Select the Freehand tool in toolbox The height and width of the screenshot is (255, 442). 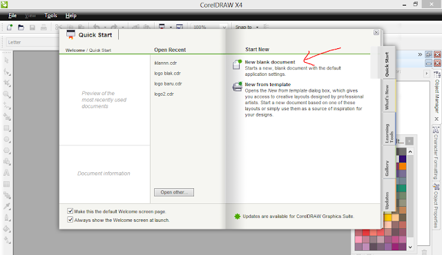tap(7, 105)
